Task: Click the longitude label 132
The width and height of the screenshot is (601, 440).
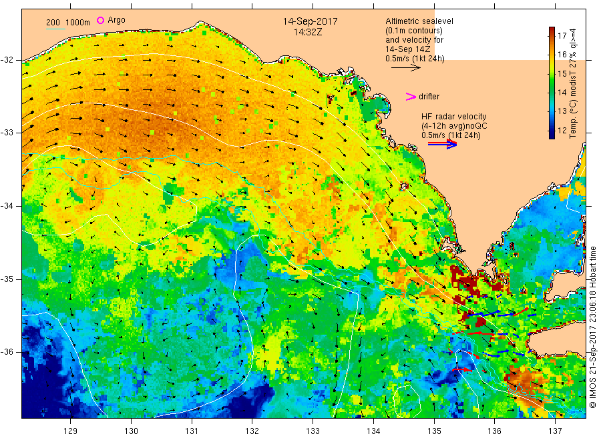Action: pos(252,431)
